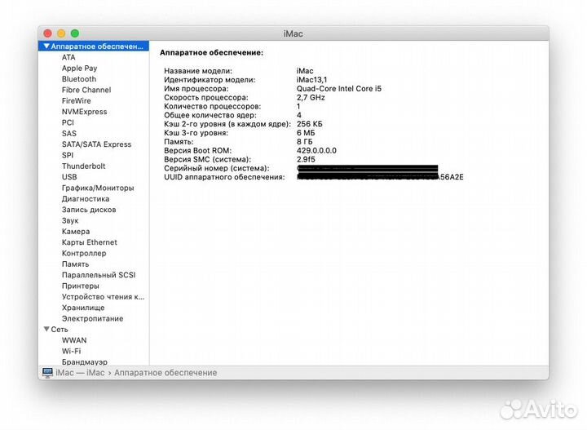Select the Аппаратное обеспечение sidebar heading
The image size is (587, 430).
[97, 47]
